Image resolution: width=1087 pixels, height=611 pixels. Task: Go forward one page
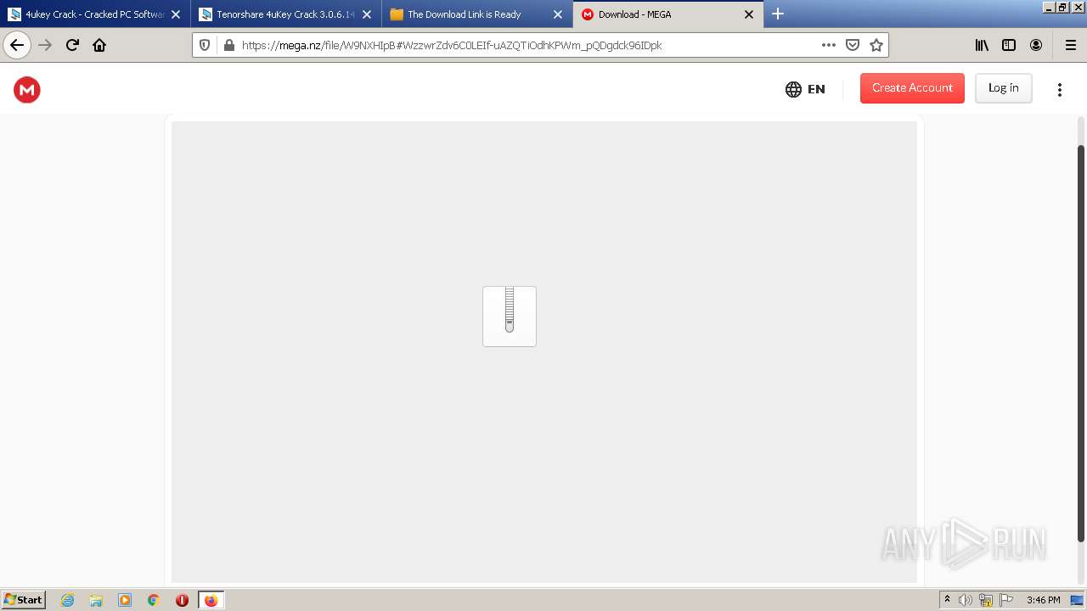(x=46, y=45)
